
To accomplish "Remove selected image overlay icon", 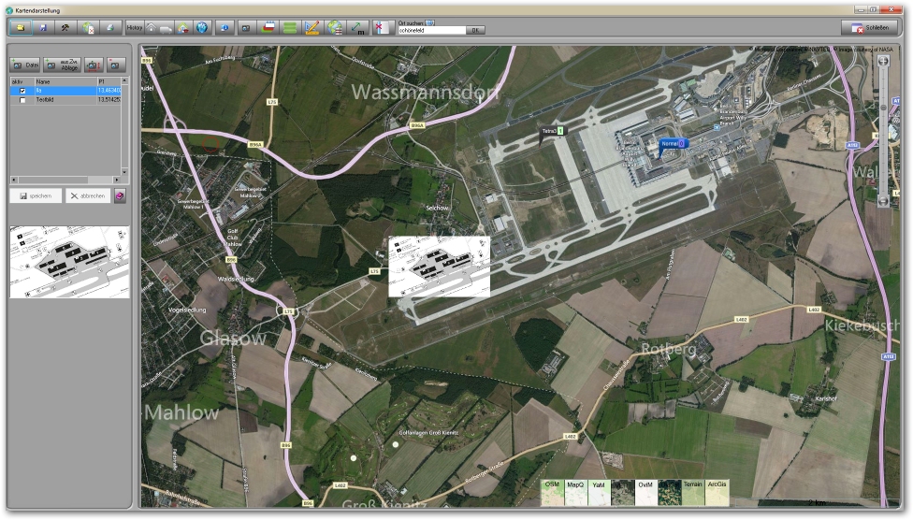I will tap(116, 65).
